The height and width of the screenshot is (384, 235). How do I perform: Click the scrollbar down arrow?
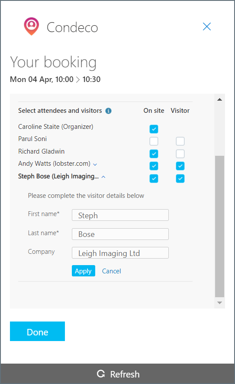[x=219, y=303]
